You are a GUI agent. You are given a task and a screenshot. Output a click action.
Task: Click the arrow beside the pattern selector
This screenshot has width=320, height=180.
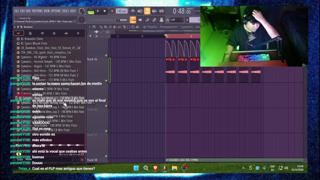[x=187, y=20]
